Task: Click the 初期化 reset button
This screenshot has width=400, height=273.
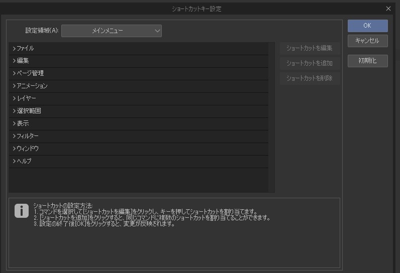Action: (x=367, y=61)
